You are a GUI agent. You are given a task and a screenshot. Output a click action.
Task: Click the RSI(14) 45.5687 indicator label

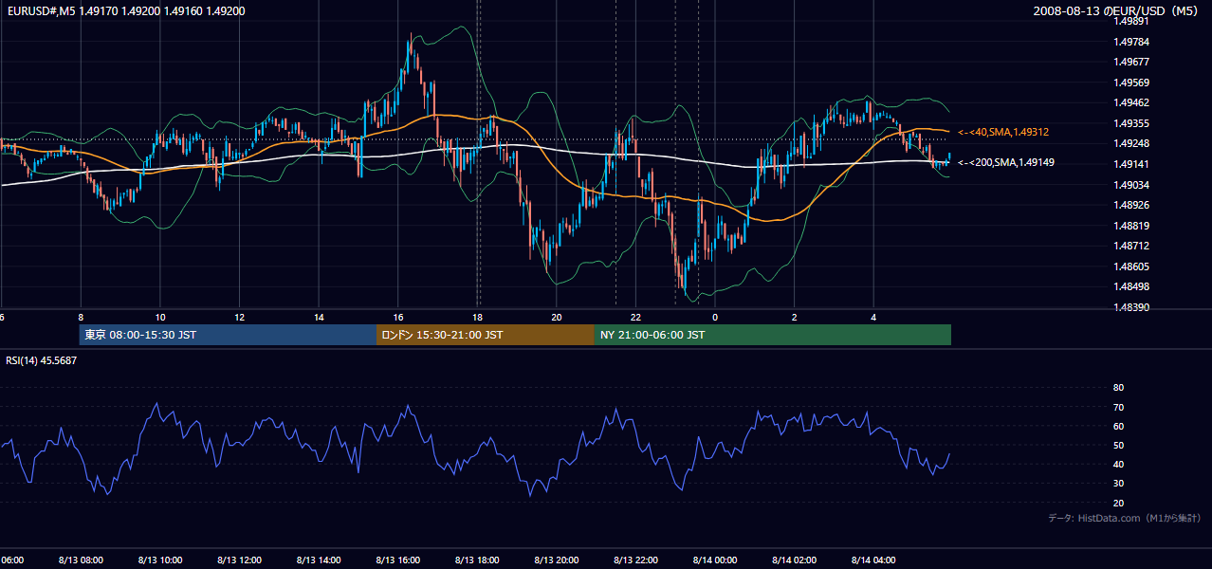(x=42, y=360)
